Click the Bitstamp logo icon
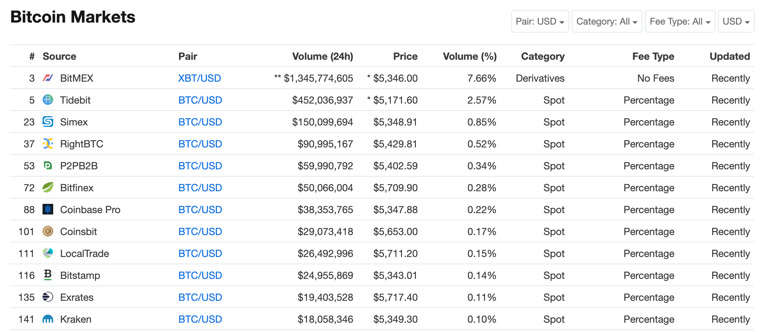 pyautogui.click(x=48, y=275)
